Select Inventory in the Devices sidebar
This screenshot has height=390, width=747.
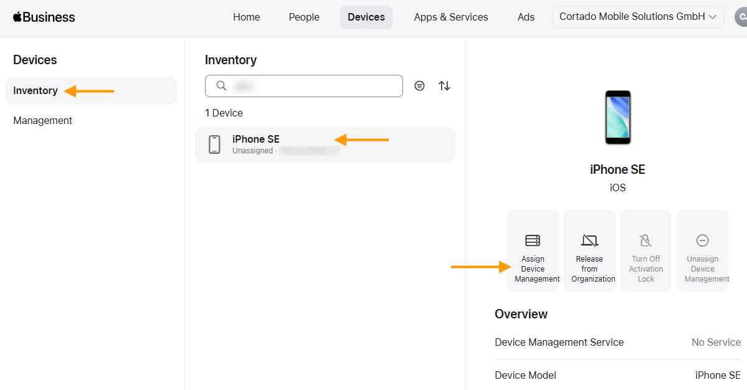[x=35, y=90]
